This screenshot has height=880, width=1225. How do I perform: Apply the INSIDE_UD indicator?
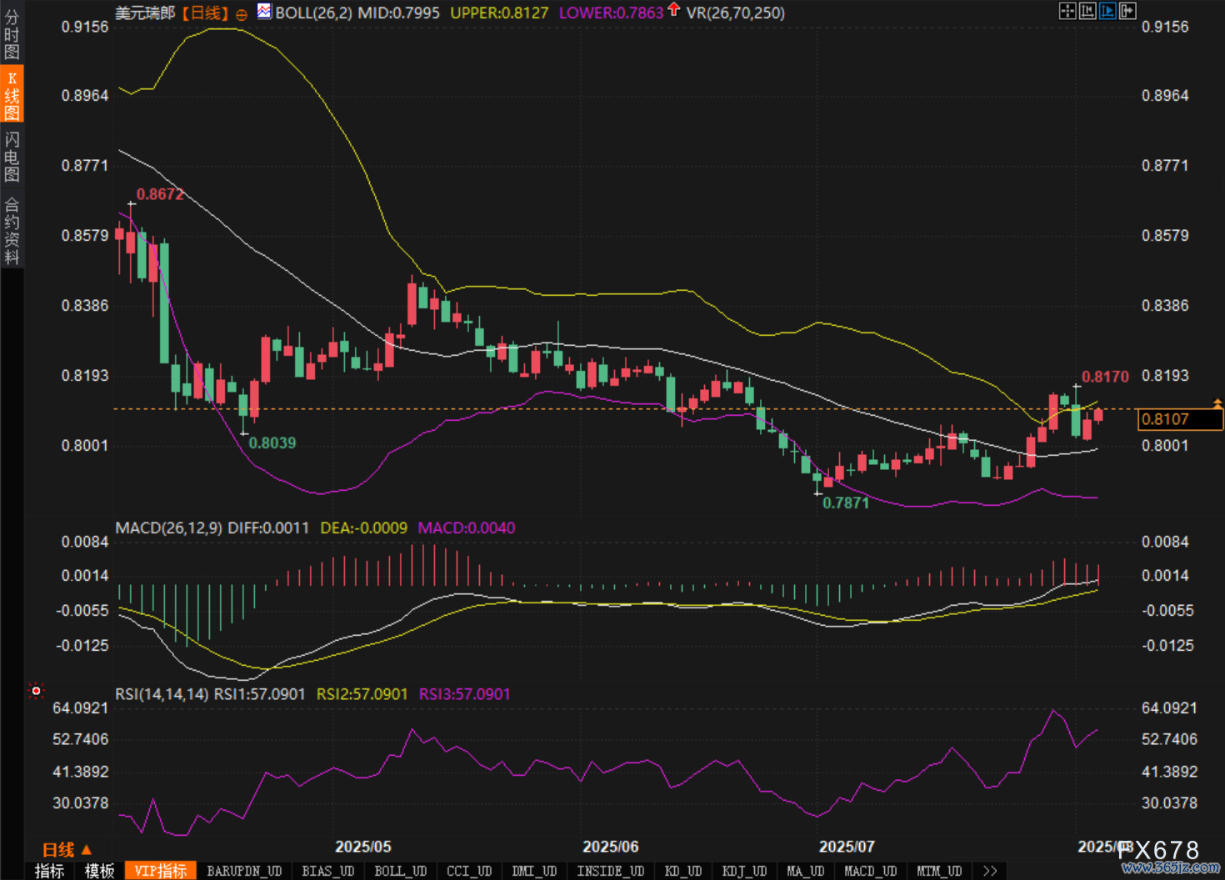pyautogui.click(x=611, y=871)
